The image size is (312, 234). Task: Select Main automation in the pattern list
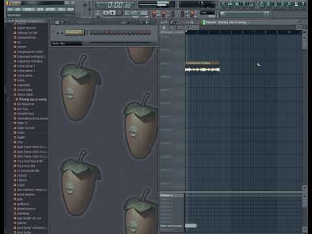point(171,226)
